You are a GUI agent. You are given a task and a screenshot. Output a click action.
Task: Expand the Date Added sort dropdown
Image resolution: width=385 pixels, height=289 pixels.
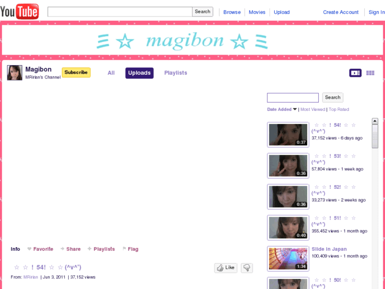(x=282, y=109)
